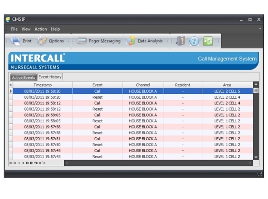This screenshot has width=268, height=199.
Task: Open the File menu
Action: (x=14, y=29)
